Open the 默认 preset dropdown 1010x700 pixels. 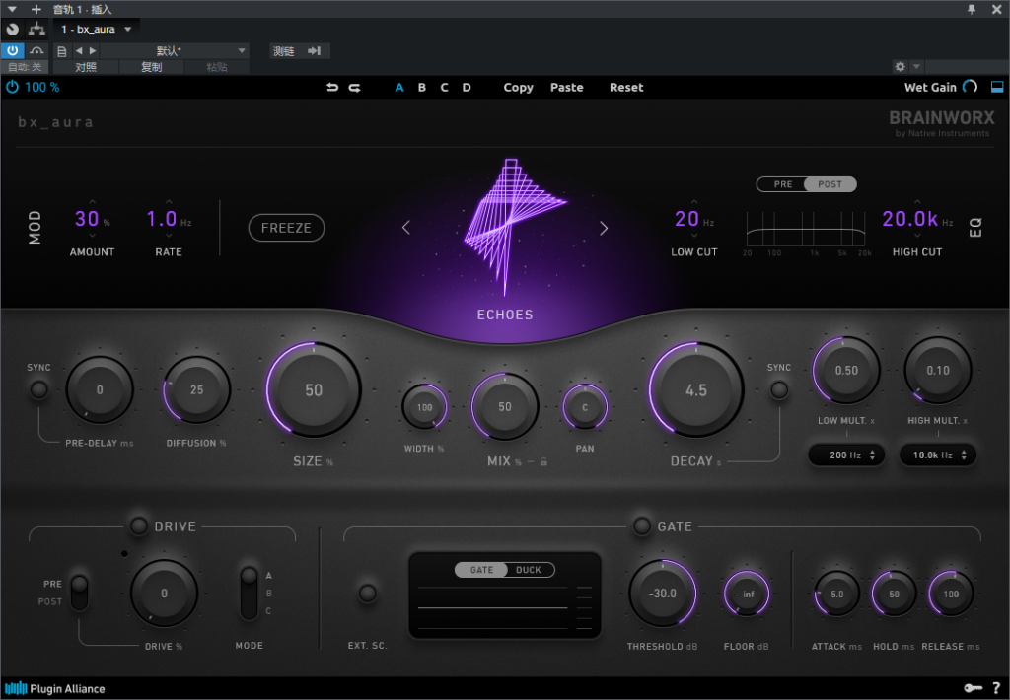point(174,51)
